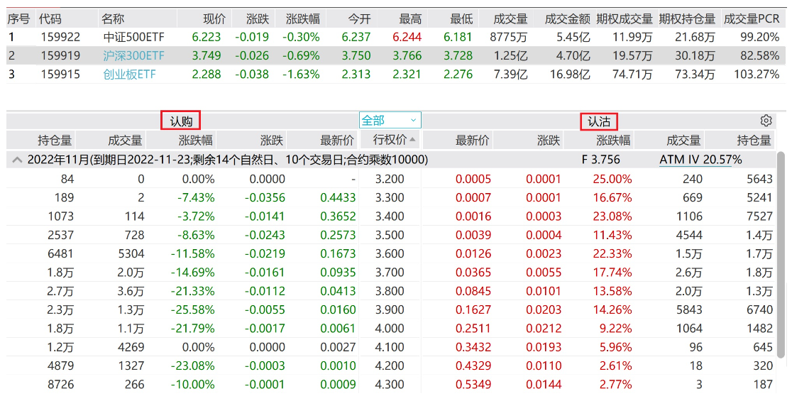
Task: Click put latest price 0.5349
Action: (x=473, y=385)
